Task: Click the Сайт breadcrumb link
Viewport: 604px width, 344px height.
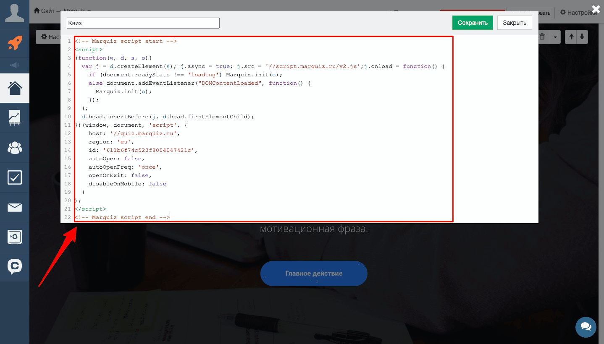Action: coord(45,10)
